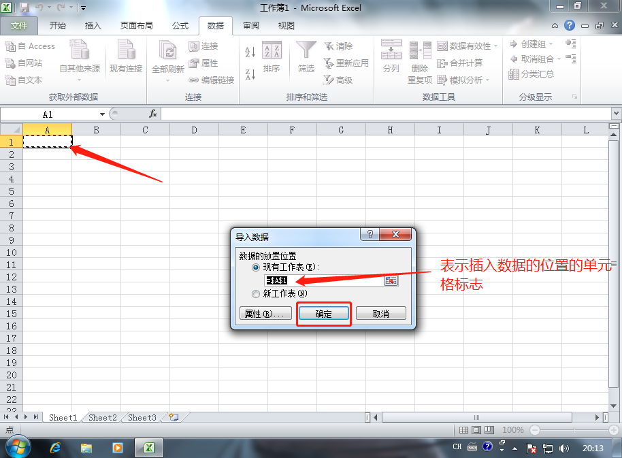This screenshot has width=622, height=458.
Task: Click the Text to Columns (分列) icon
Action: 391,49
